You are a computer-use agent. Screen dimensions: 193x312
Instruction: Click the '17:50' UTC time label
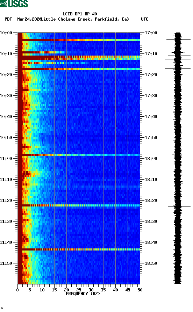(151, 138)
